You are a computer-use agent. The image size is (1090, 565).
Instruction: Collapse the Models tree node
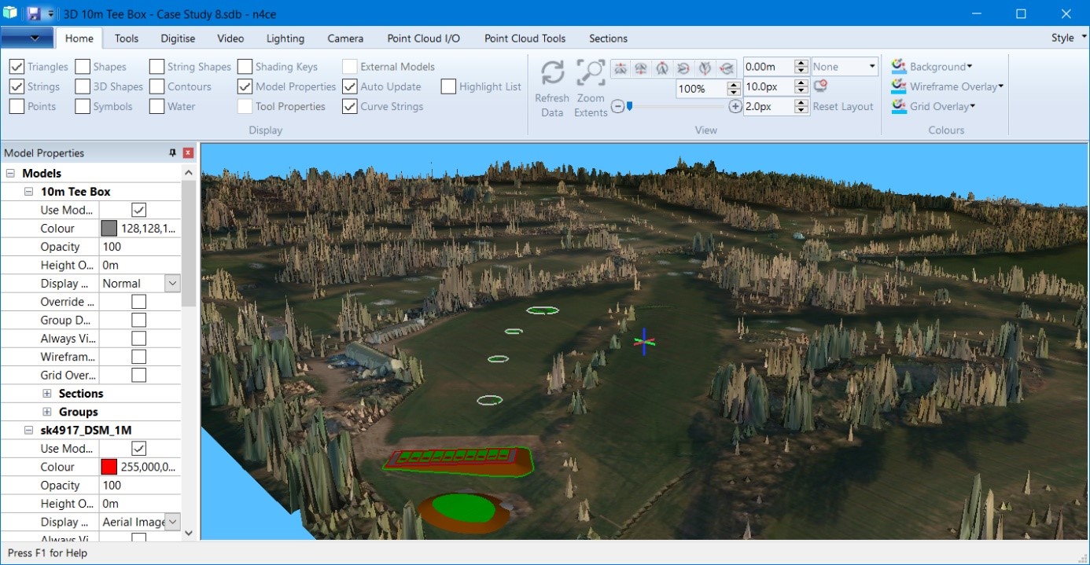click(10, 173)
